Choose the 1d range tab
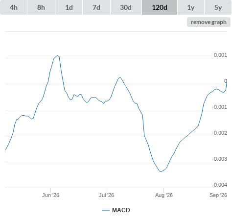The height and width of the screenshot is (223, 232). [x=69, y=7]
